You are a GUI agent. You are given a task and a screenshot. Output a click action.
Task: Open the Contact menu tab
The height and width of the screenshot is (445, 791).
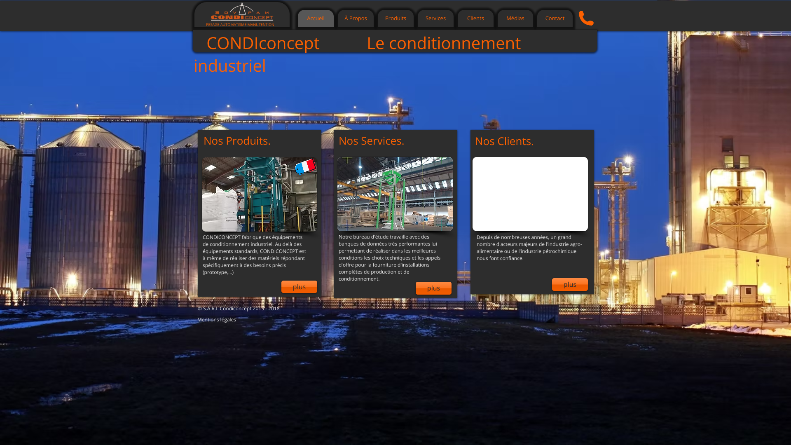[x=555, y=18]
